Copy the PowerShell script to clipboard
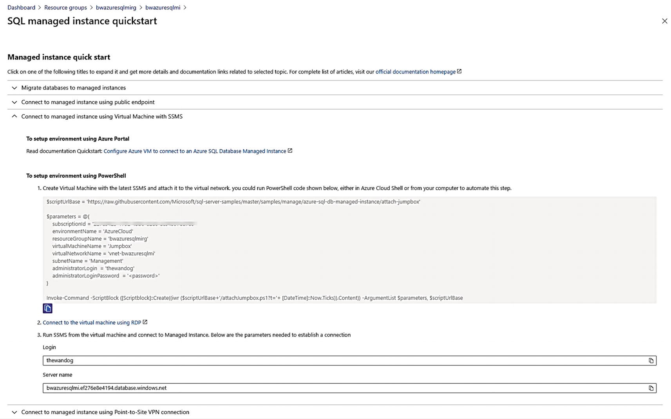The height and width of the screenshot is (419, 671). pyautogui.click(x=47, y=308)
